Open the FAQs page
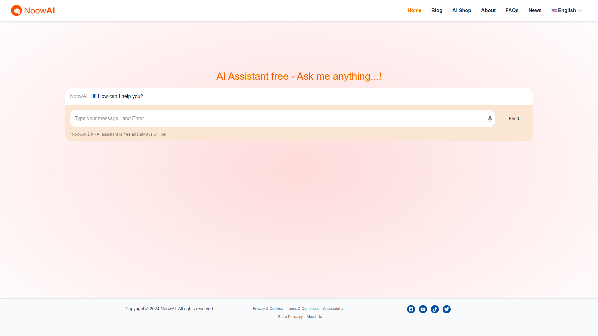Screen dimensions: 598x336 [x=512, y=11]
